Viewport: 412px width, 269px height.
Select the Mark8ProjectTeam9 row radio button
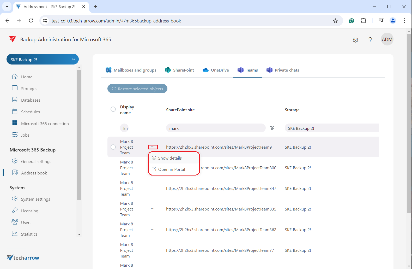click(x=113, y=147)
